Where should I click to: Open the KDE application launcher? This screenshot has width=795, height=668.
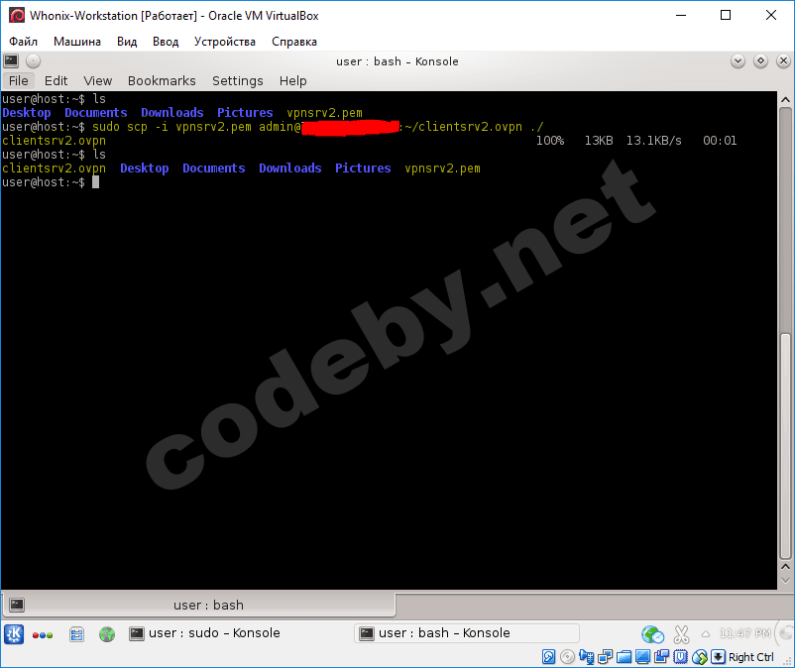[x=12, y=634]
